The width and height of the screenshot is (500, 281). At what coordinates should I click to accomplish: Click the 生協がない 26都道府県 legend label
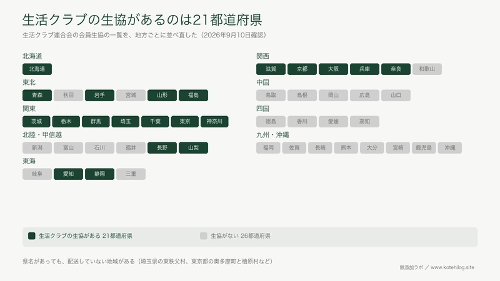(241, 236)
